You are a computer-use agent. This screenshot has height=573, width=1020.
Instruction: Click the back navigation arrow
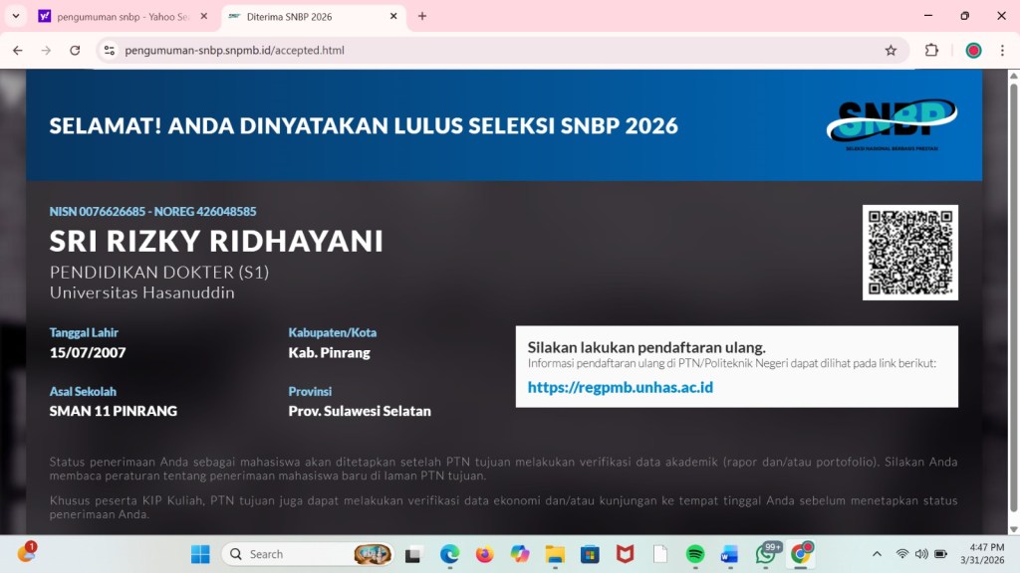point(17,49)
